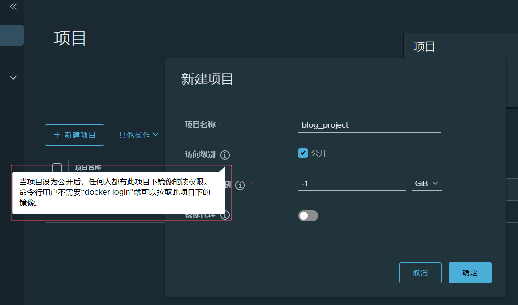Click the info icon next to 访问级别
This screenshot has width=518, height=305.
point(225,155)
